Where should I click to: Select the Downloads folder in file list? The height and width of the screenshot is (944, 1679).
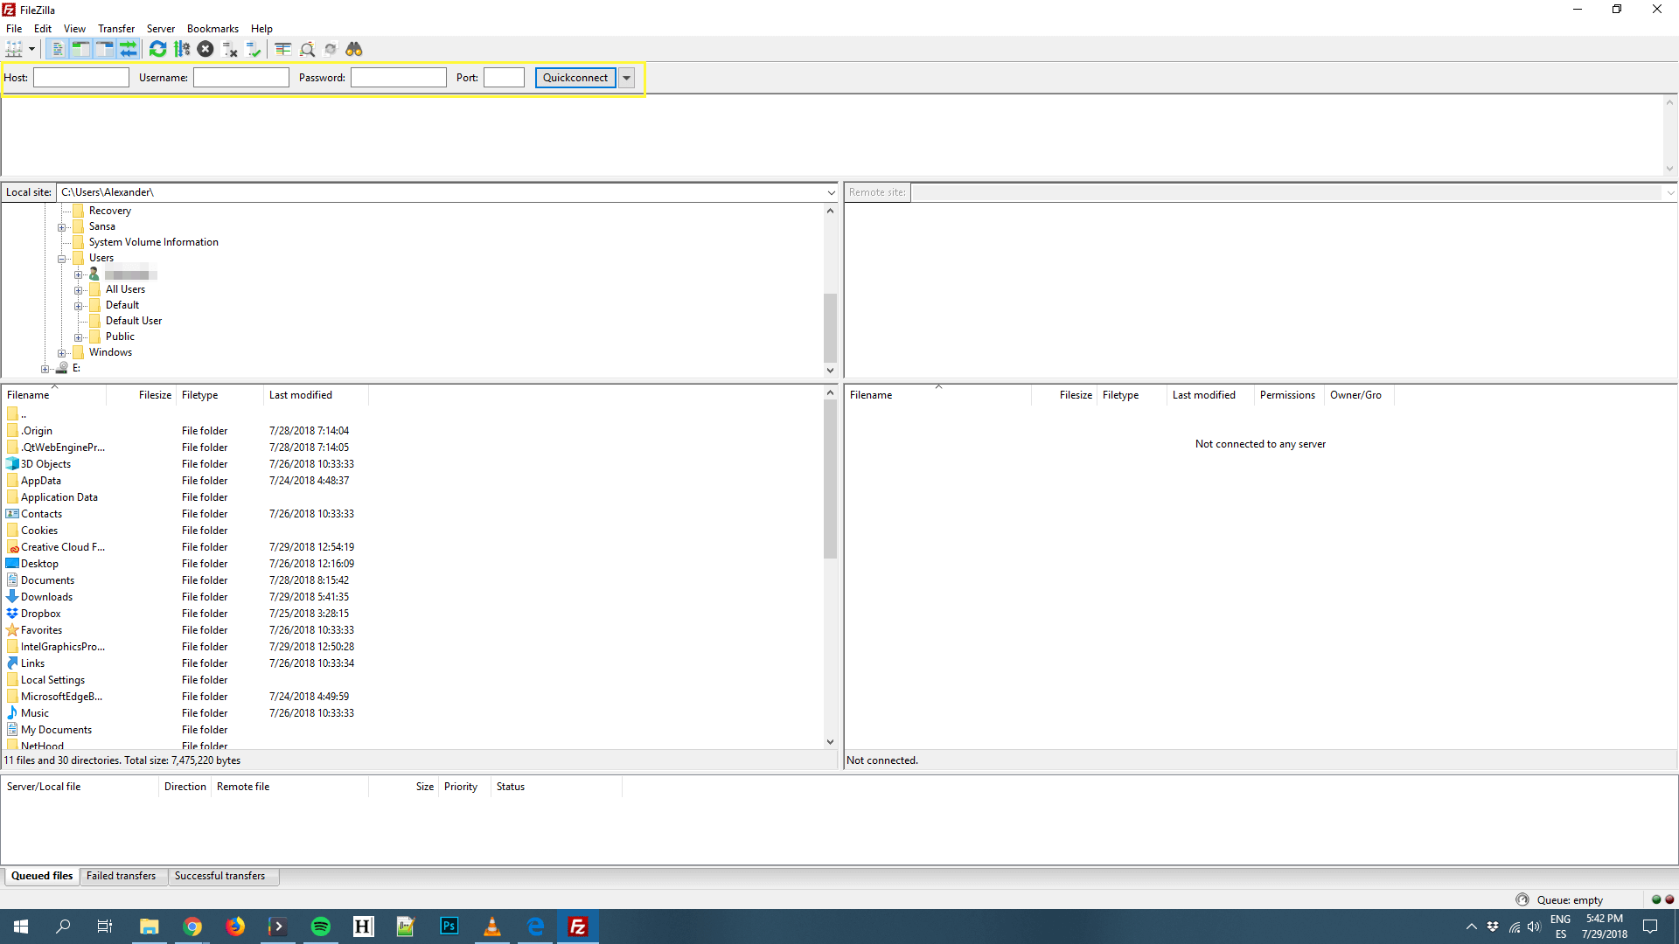click(46, 597)
